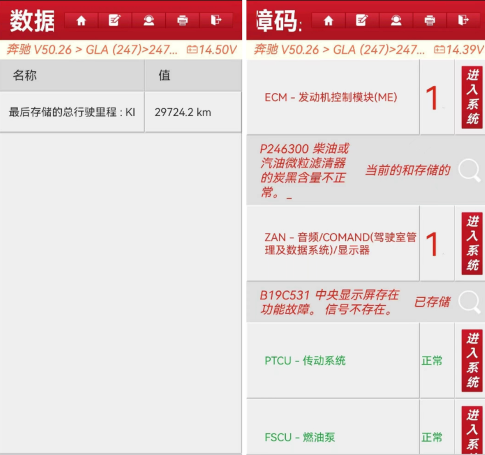Search fault code P246300 with the magnifier icon
Image resolution: width=485 pixels, height=455 pixels.
click(x=470, y=170)
